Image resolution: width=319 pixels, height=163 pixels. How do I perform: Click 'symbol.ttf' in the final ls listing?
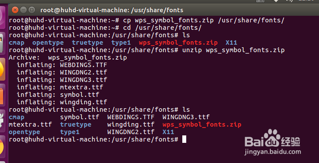[x=80, y=117]
